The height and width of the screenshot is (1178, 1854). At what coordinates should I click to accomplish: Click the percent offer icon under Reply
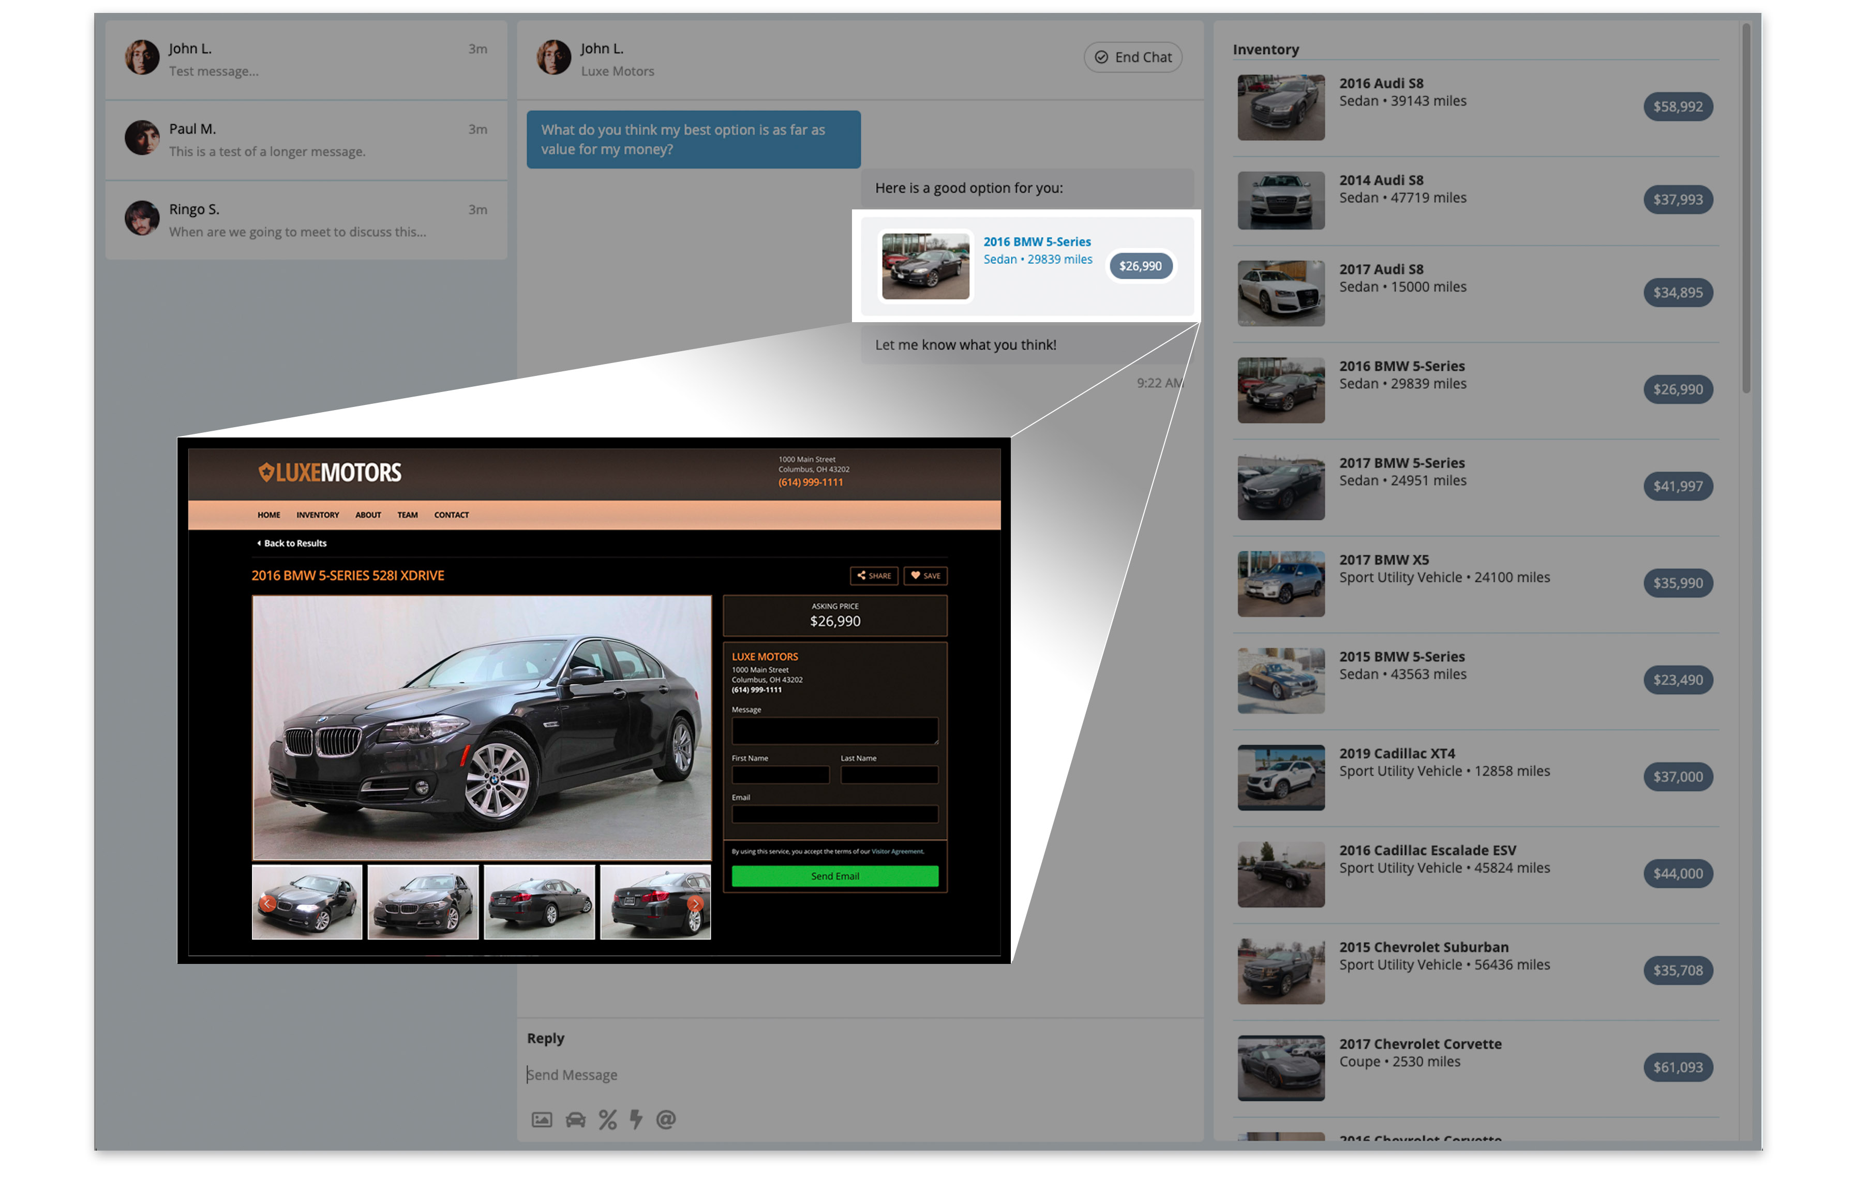607,1120
